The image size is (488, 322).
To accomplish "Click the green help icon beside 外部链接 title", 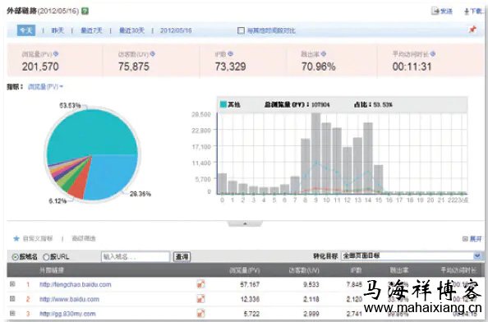I will [85, 11].
